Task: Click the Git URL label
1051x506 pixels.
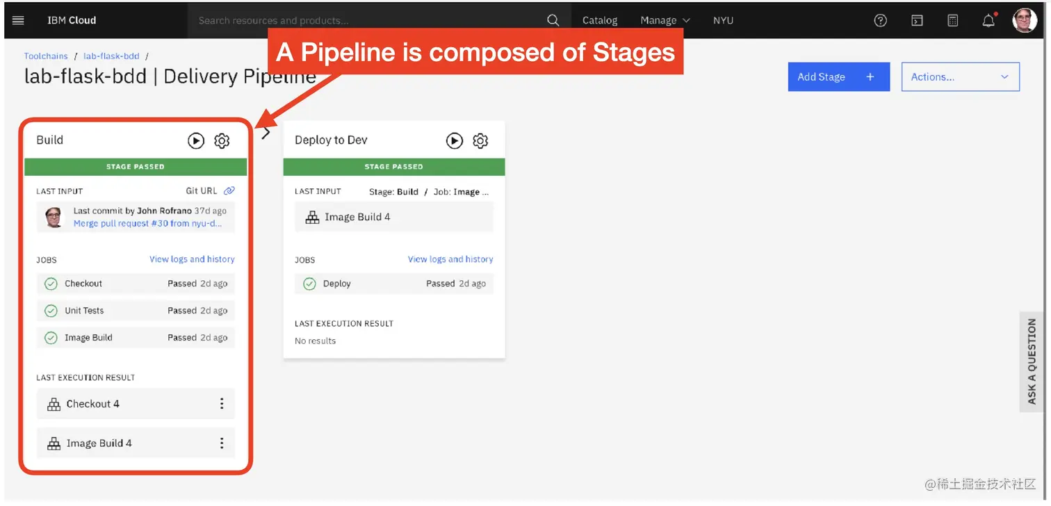Action: tap(202, 190)
